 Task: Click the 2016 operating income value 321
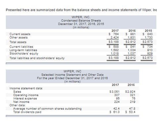(x=132, y=95)
